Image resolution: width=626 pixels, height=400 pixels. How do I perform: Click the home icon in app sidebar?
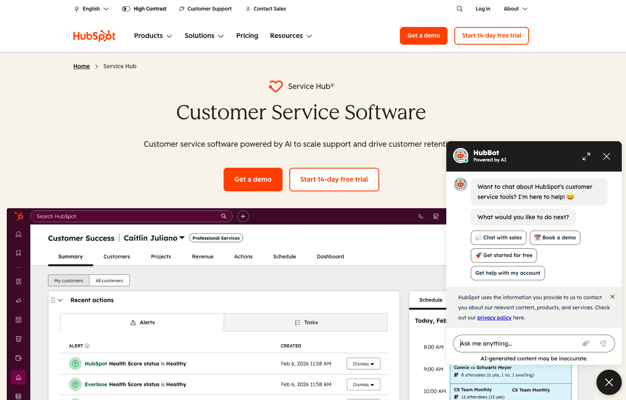tap(19, 234)
